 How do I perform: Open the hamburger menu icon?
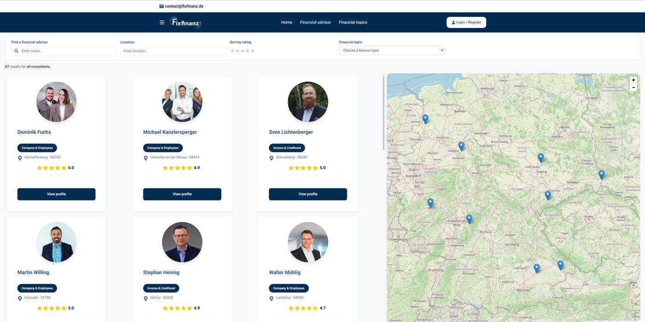click(x=162, y=22)
